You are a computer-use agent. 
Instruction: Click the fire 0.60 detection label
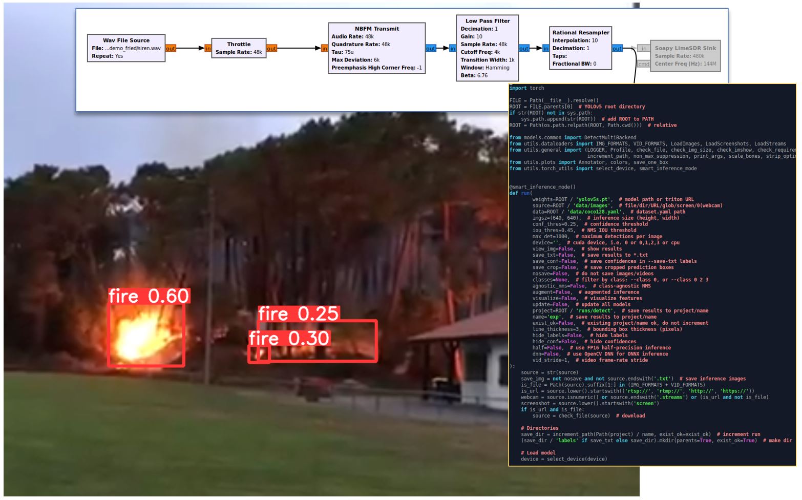point(149,296)
